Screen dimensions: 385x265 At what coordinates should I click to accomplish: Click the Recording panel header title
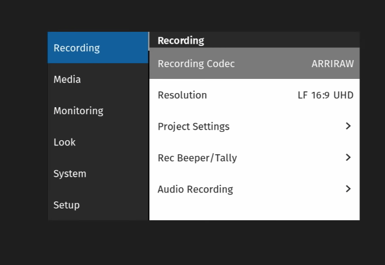coord(180,41)
